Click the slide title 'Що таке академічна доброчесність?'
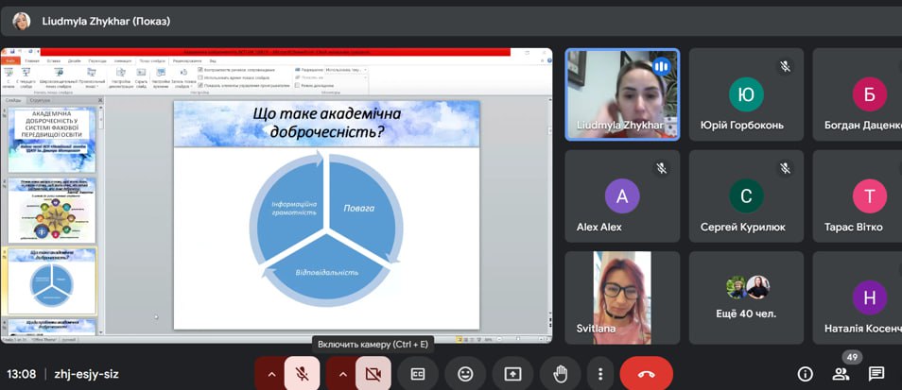This screenshot has height=390, width=902. [x=327, y=123]
